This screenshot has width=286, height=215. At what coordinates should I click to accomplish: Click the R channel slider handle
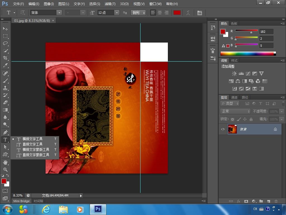[x=251, y=32]
